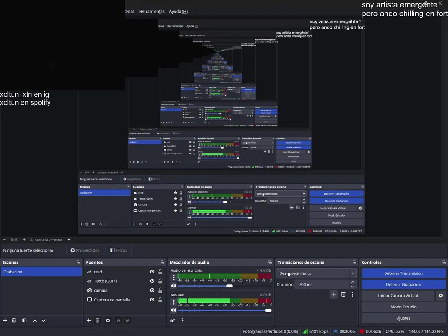Undock the Controles panel
Viewport: 448px width, 336px height.
tap(444, 262)
